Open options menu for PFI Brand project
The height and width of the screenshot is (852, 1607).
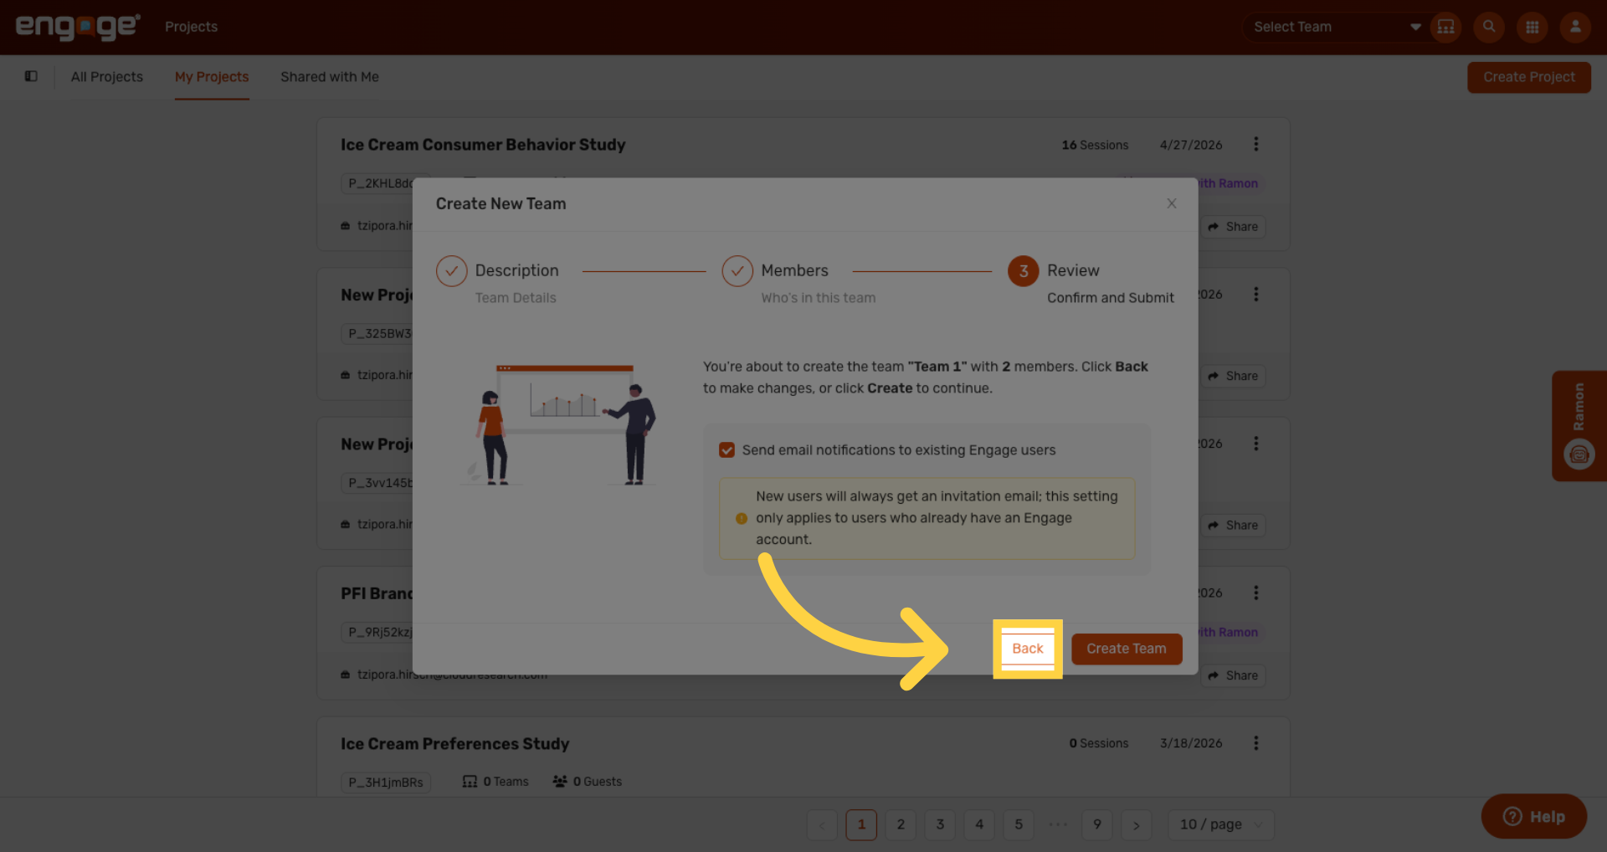[x=1255, y=593]
